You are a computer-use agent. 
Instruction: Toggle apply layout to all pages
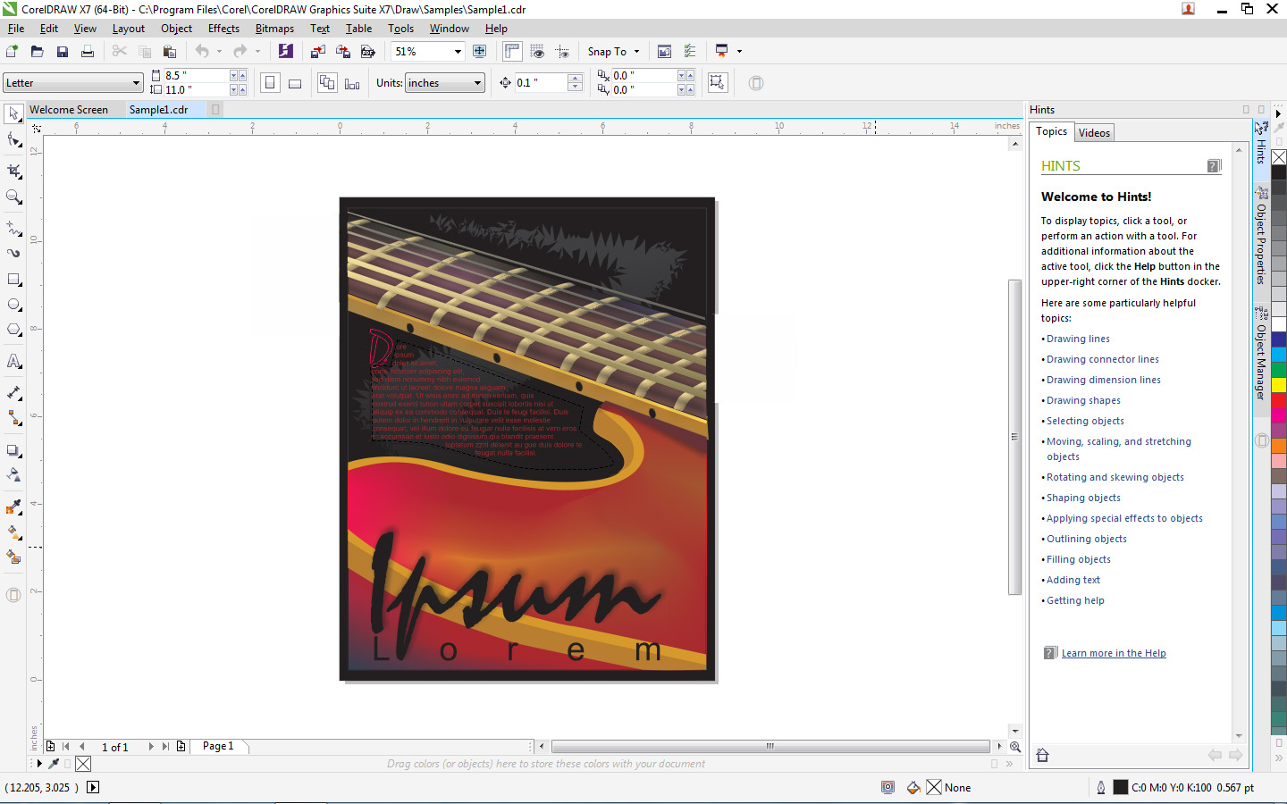[x=327, y=83]
